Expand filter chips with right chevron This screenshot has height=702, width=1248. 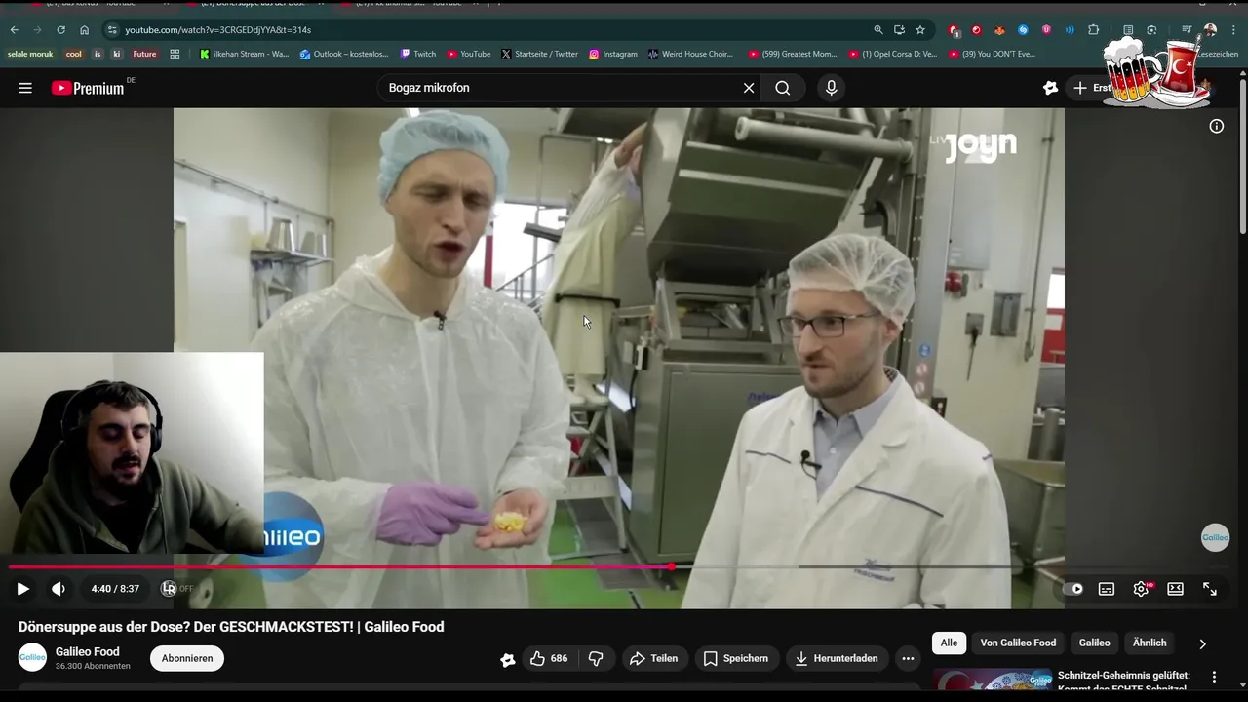click(x=1202, y=643)
